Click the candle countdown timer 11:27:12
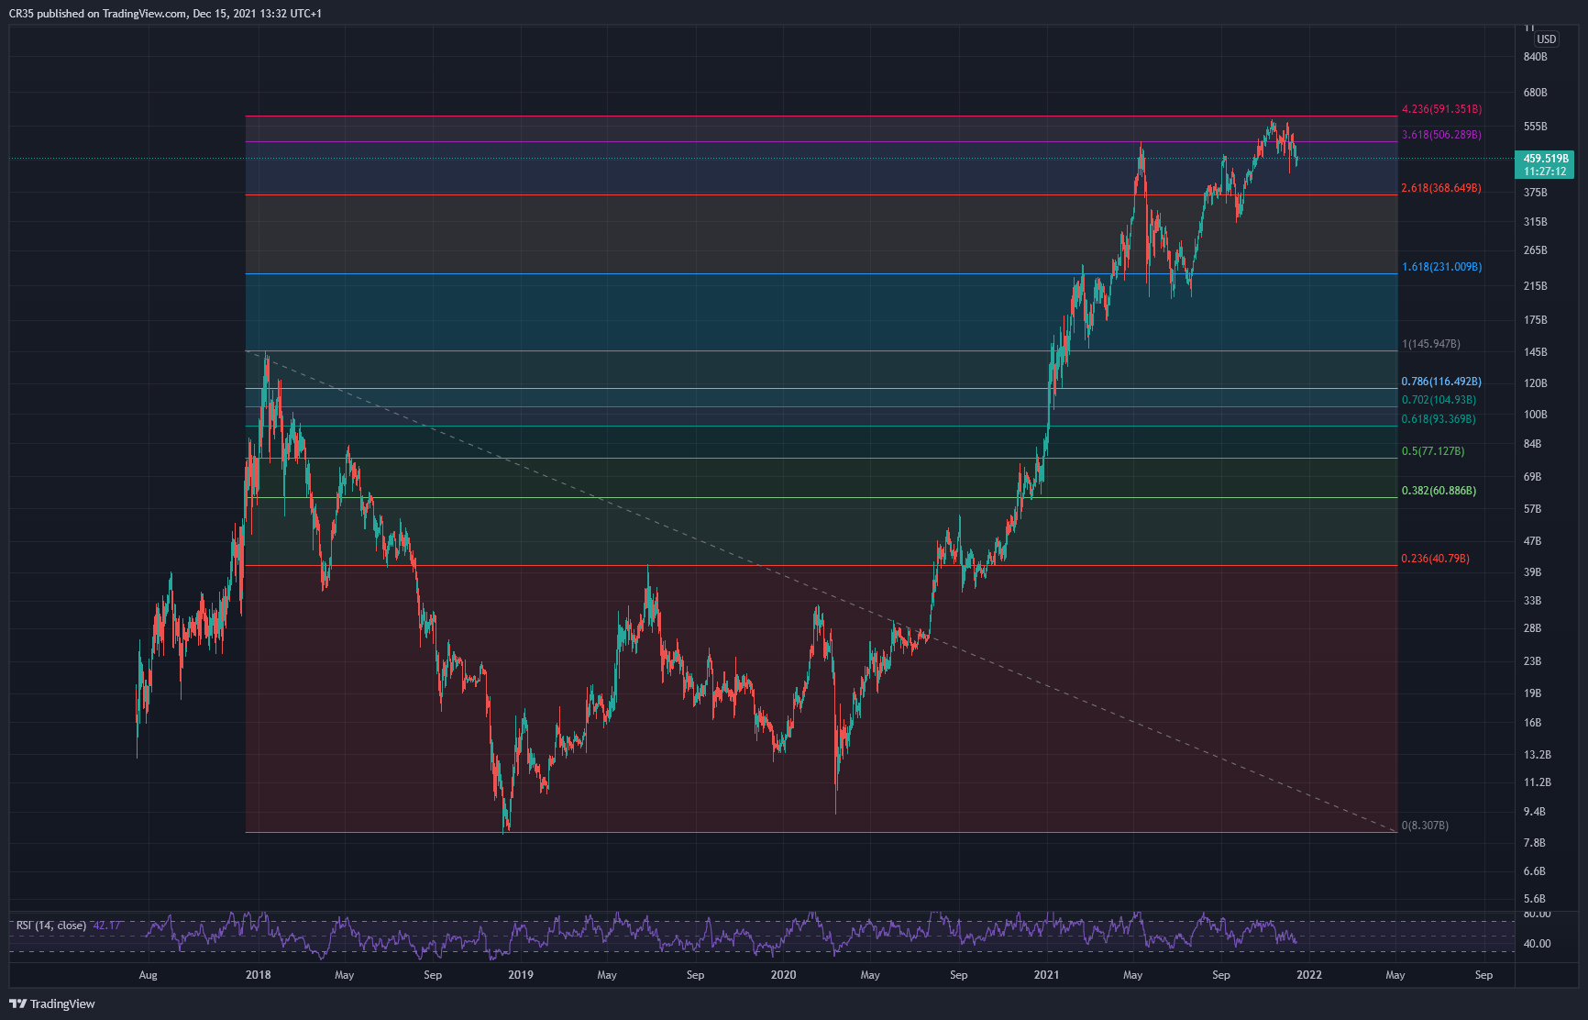Screen dimensions: 1588x1020 (1546, 172)
